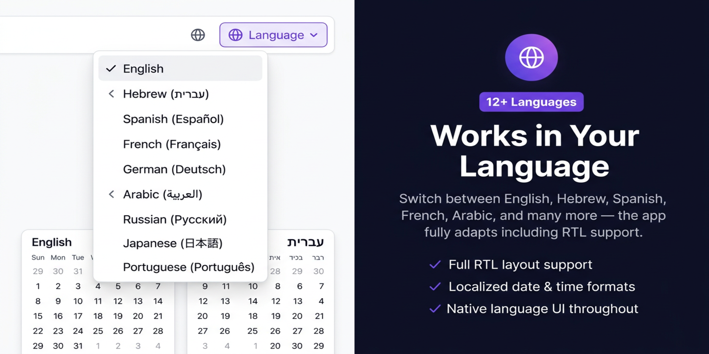Click the עברית calendar title
The image size is (709, 354).
(305, 242)
